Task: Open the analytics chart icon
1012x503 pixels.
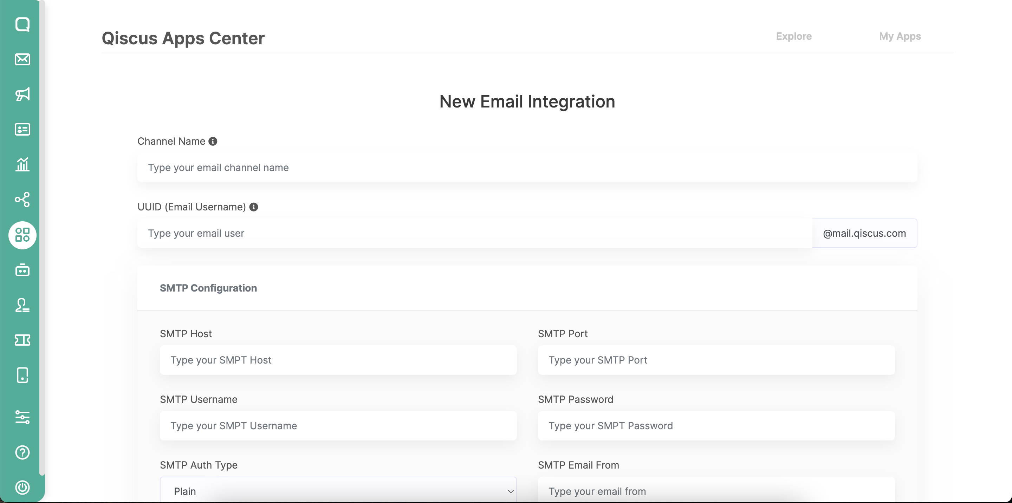Action: click(22, 164)
